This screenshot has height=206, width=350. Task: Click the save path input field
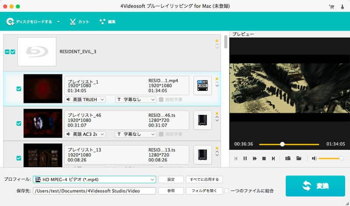pos(94,191)
